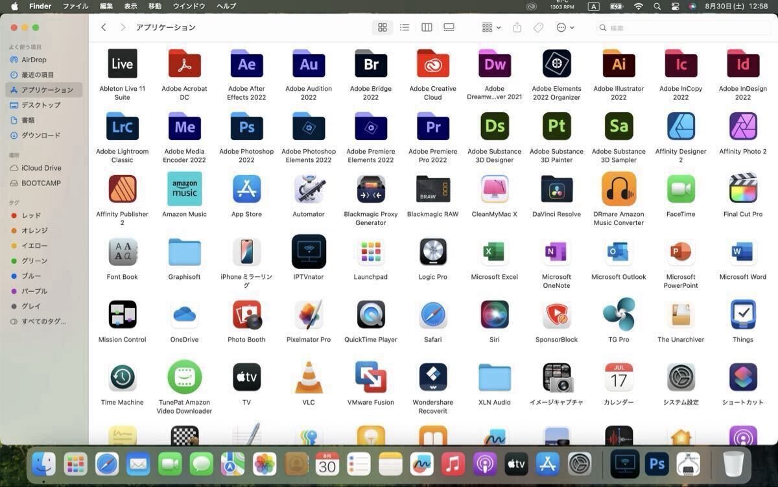Screen dimensions: 778x487
Task: Select BOOTCAMP volume in sidebar
Action: tap(44, 183)
